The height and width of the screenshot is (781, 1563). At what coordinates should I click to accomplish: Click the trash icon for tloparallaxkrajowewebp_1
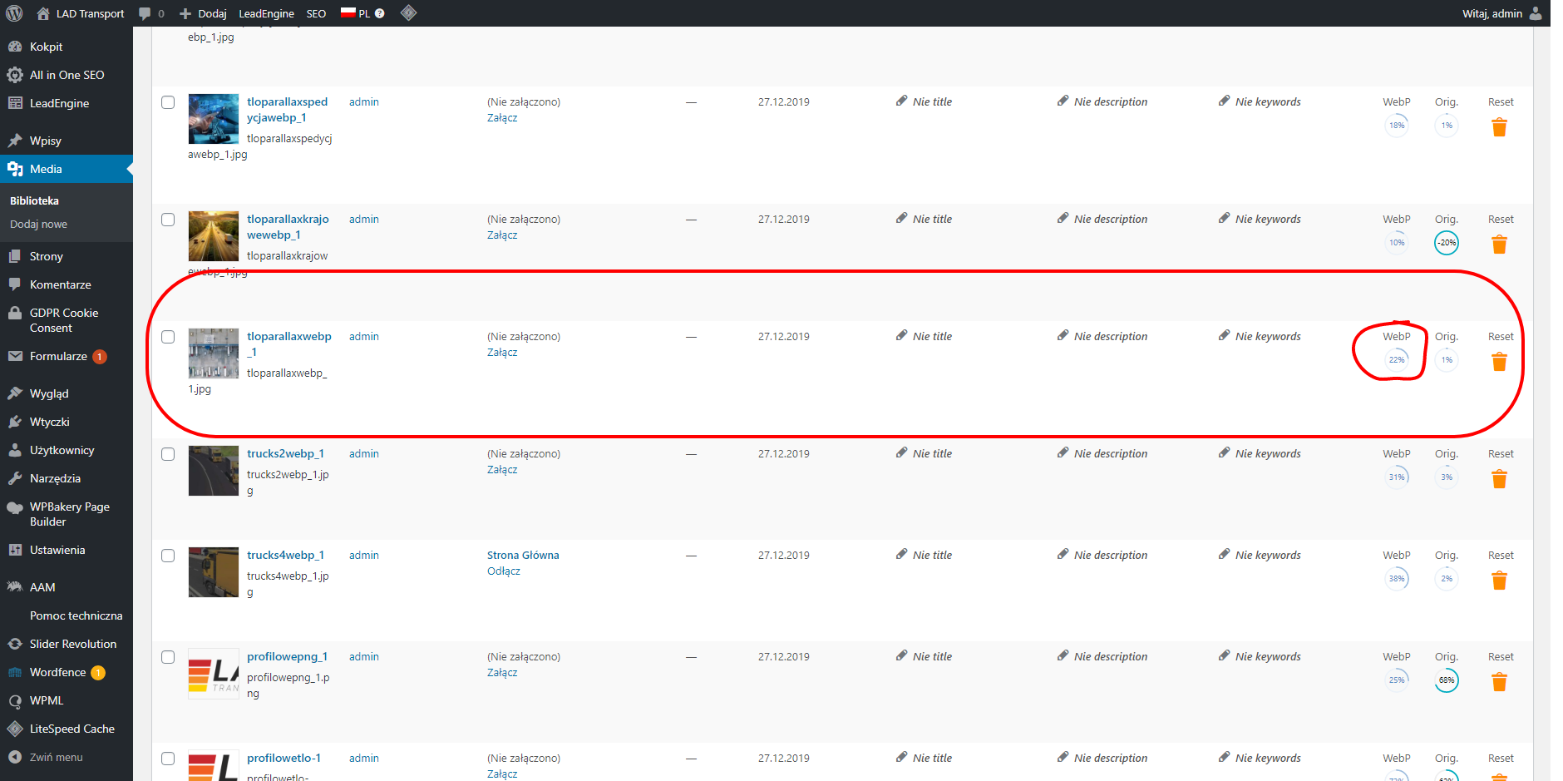pos(1499,245)
